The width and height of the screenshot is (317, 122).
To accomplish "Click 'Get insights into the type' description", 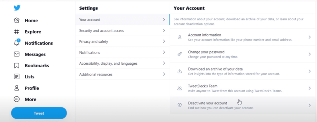I will pyautogui.click(x=234, y=74).
